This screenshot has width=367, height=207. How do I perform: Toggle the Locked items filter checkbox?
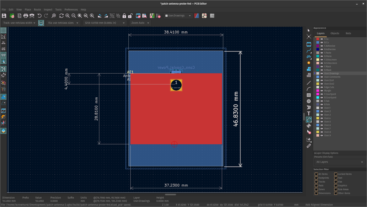(336, 174)
